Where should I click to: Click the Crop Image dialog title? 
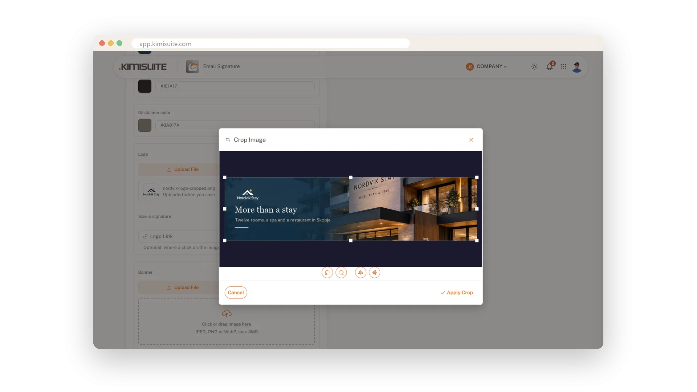pyautogui.click(x=250, y=140)
